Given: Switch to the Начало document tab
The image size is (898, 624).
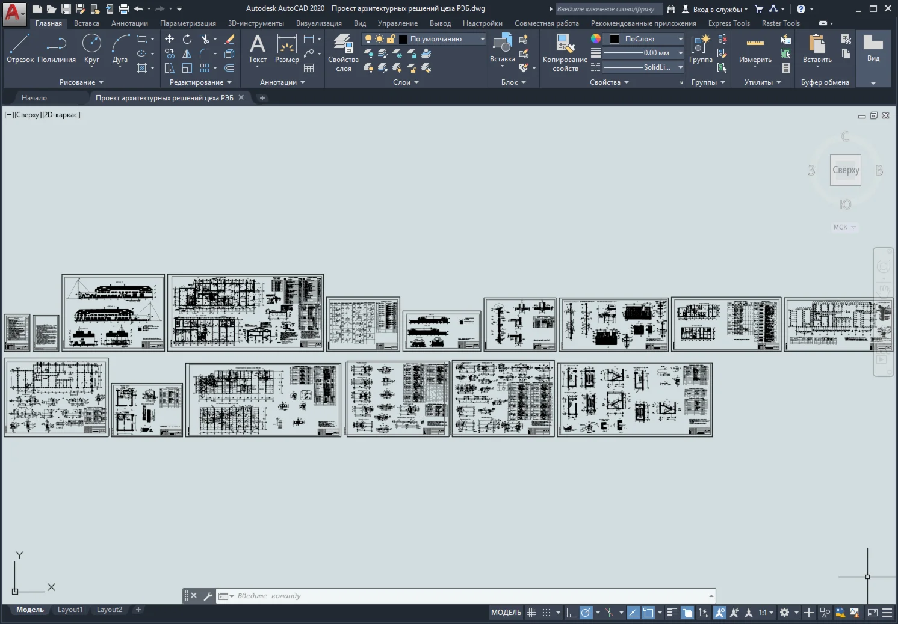Looking at the screenshot, I should pyautogui.click(x=34, y=98).
